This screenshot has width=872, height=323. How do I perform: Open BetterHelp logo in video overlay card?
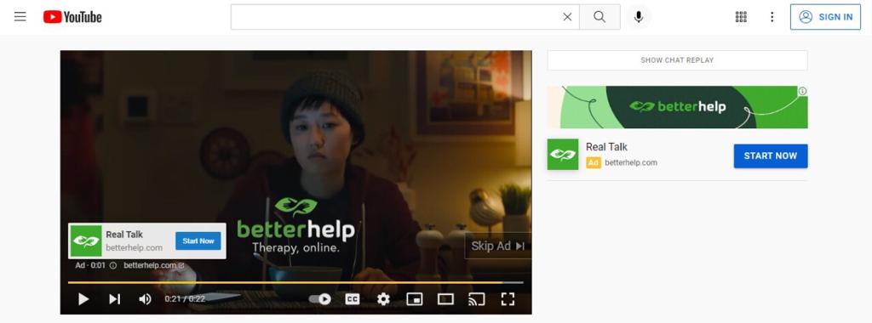[86, 241]
